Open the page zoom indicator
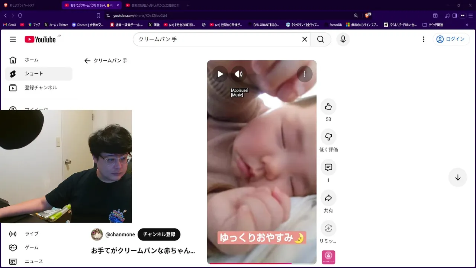The width and height of the screenshot is (476, 268). 356,16
